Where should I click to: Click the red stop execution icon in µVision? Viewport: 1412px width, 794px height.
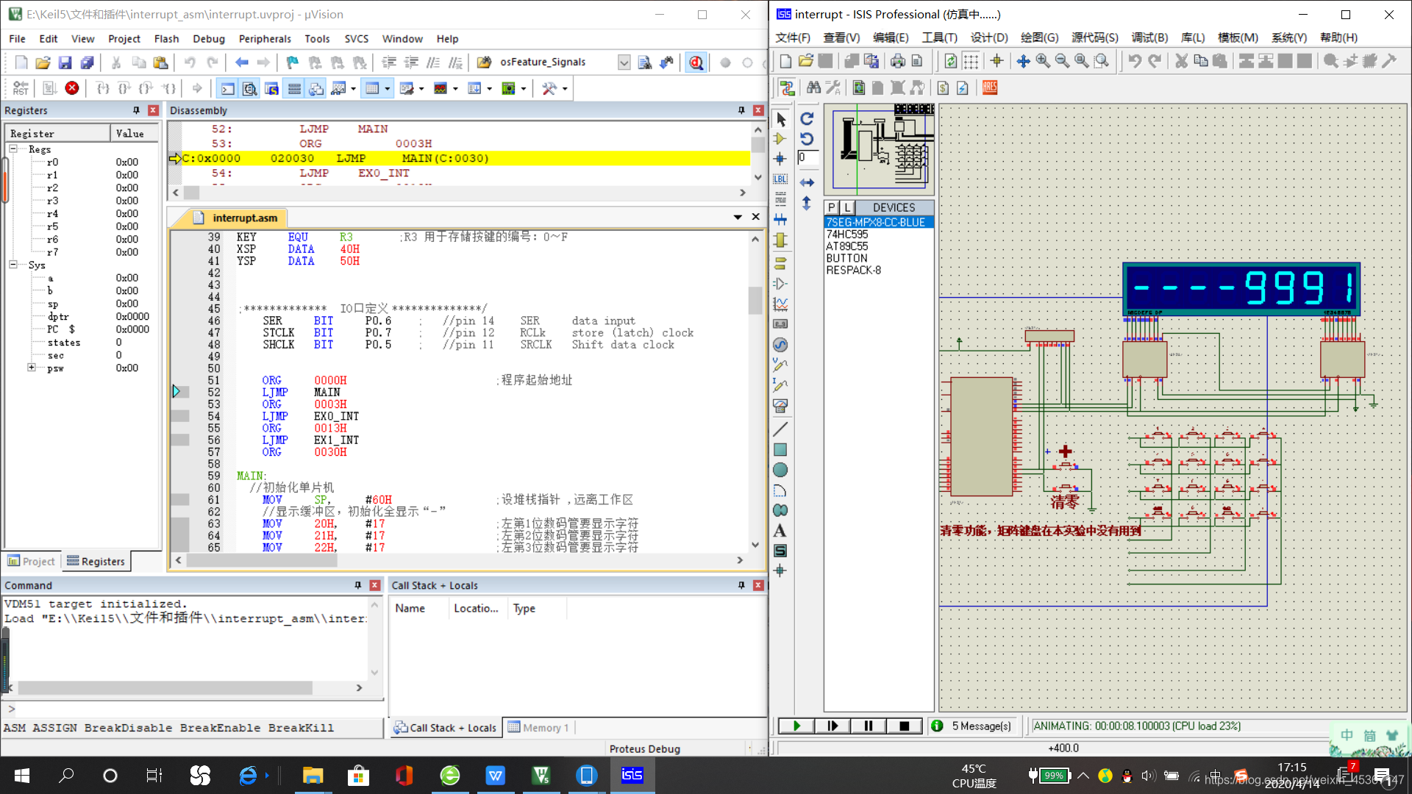point(72,88)
